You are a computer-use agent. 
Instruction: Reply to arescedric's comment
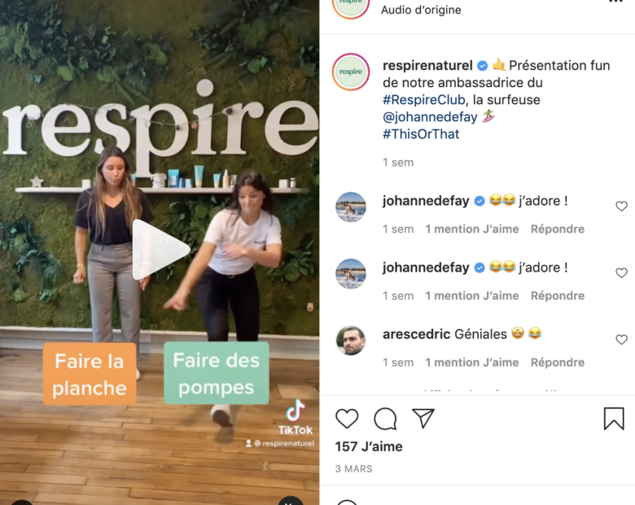558,362
